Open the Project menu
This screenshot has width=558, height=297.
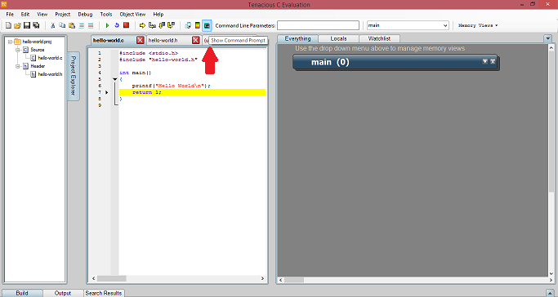point(63,14)
